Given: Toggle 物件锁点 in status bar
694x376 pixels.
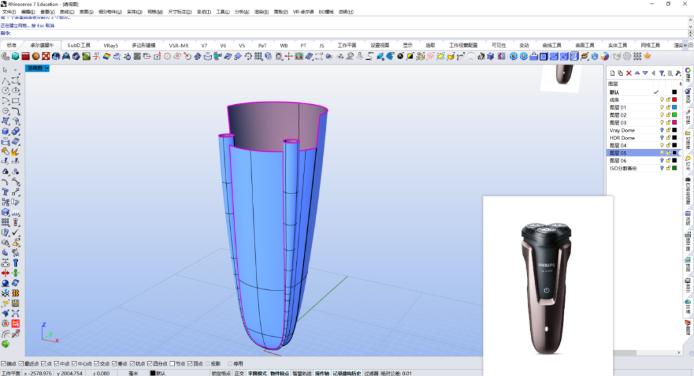Looking at the screenshot, I should click(x=280, y=373).
